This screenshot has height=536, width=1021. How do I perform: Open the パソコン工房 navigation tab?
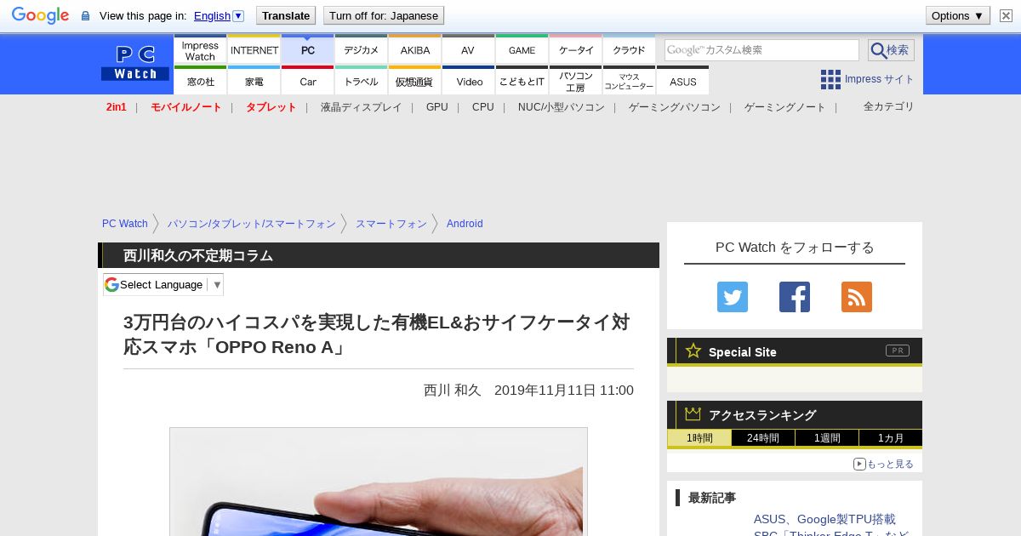[576, 81]
